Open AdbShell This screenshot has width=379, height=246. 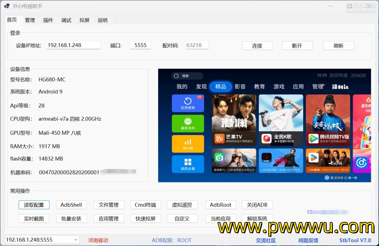pyautogui.click(x=71, y=205)
